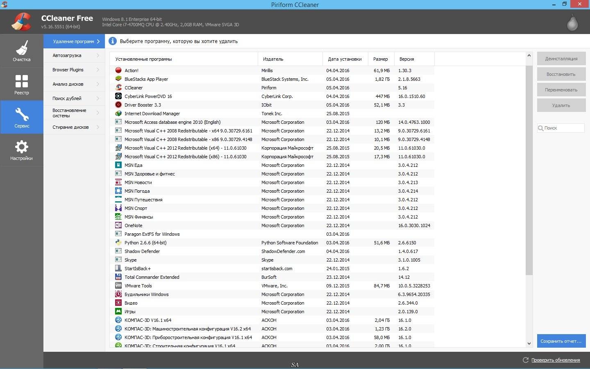Select the Видео app icon
Viewport: 590px width, 369px height.
point(118,303)
